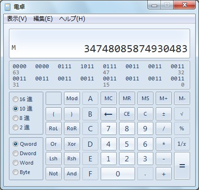Image resolution: width=199 pixels, height=190 pixels.
Task: Click the divide slash button
Action: click(164, 128)
